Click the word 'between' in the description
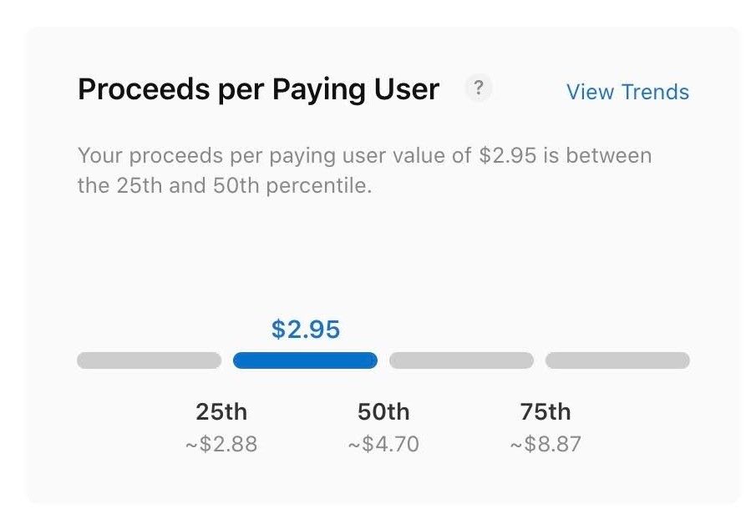The image size is (751, 519). [608, 155]
